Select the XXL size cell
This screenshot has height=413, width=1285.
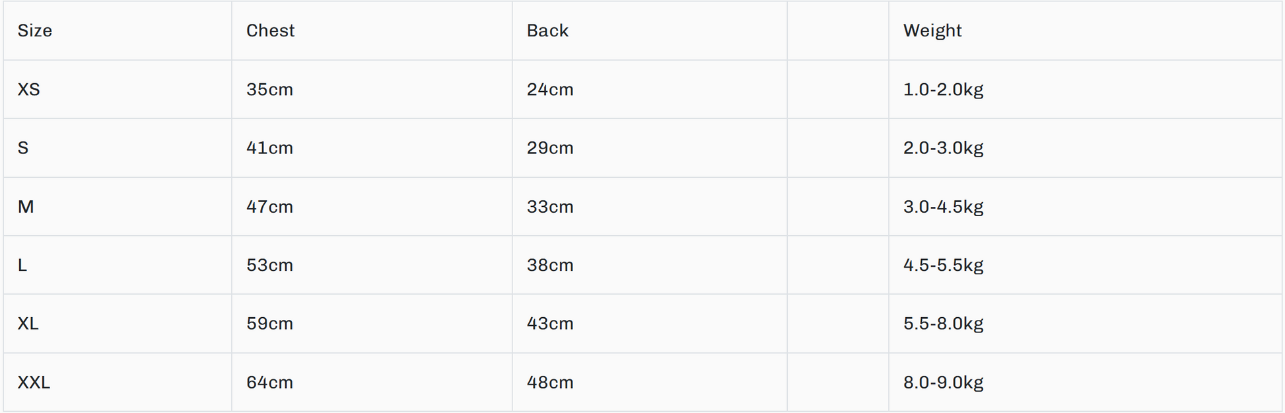[34, 383]
